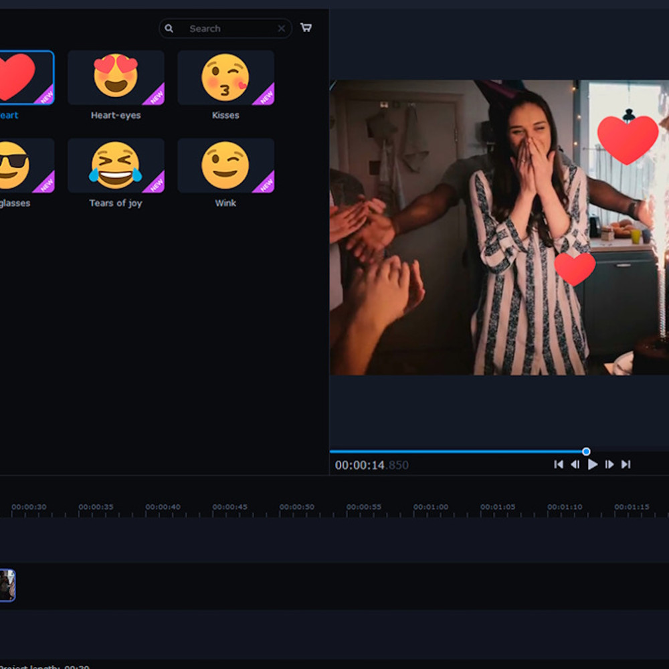
Task: Pick the Wink emoji sticker
Action: [x=225, y=165]
